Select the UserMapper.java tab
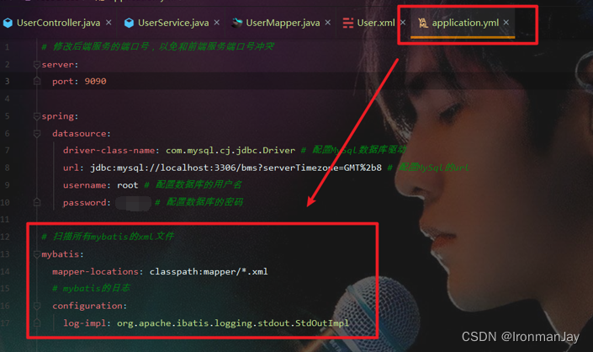This screenshot has height=352, width=593. coord(283,23)
